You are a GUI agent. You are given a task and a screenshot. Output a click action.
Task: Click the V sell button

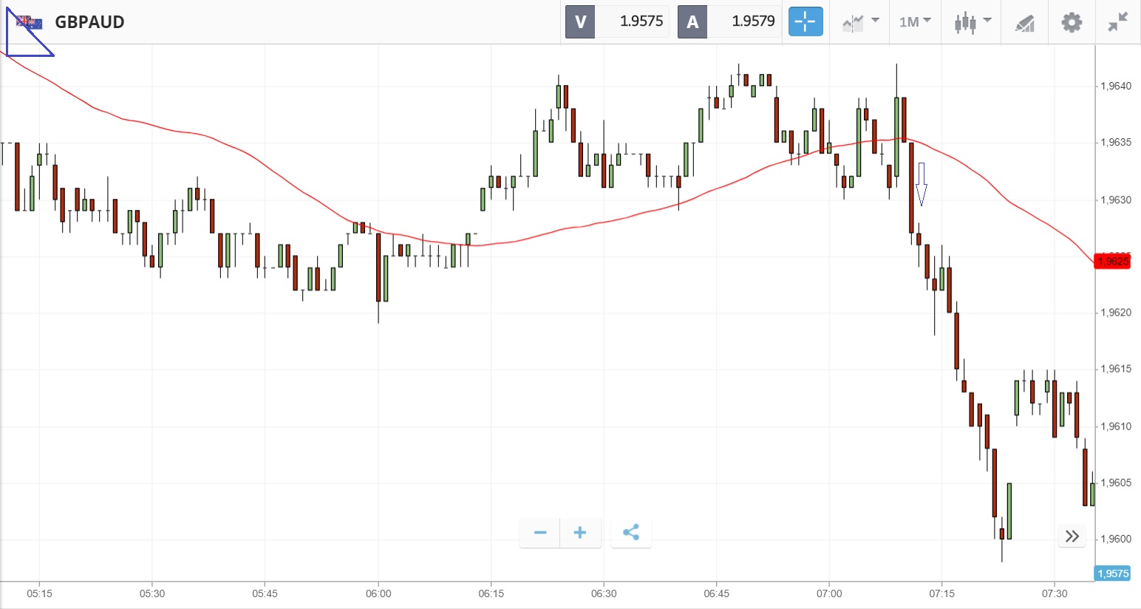580,21
